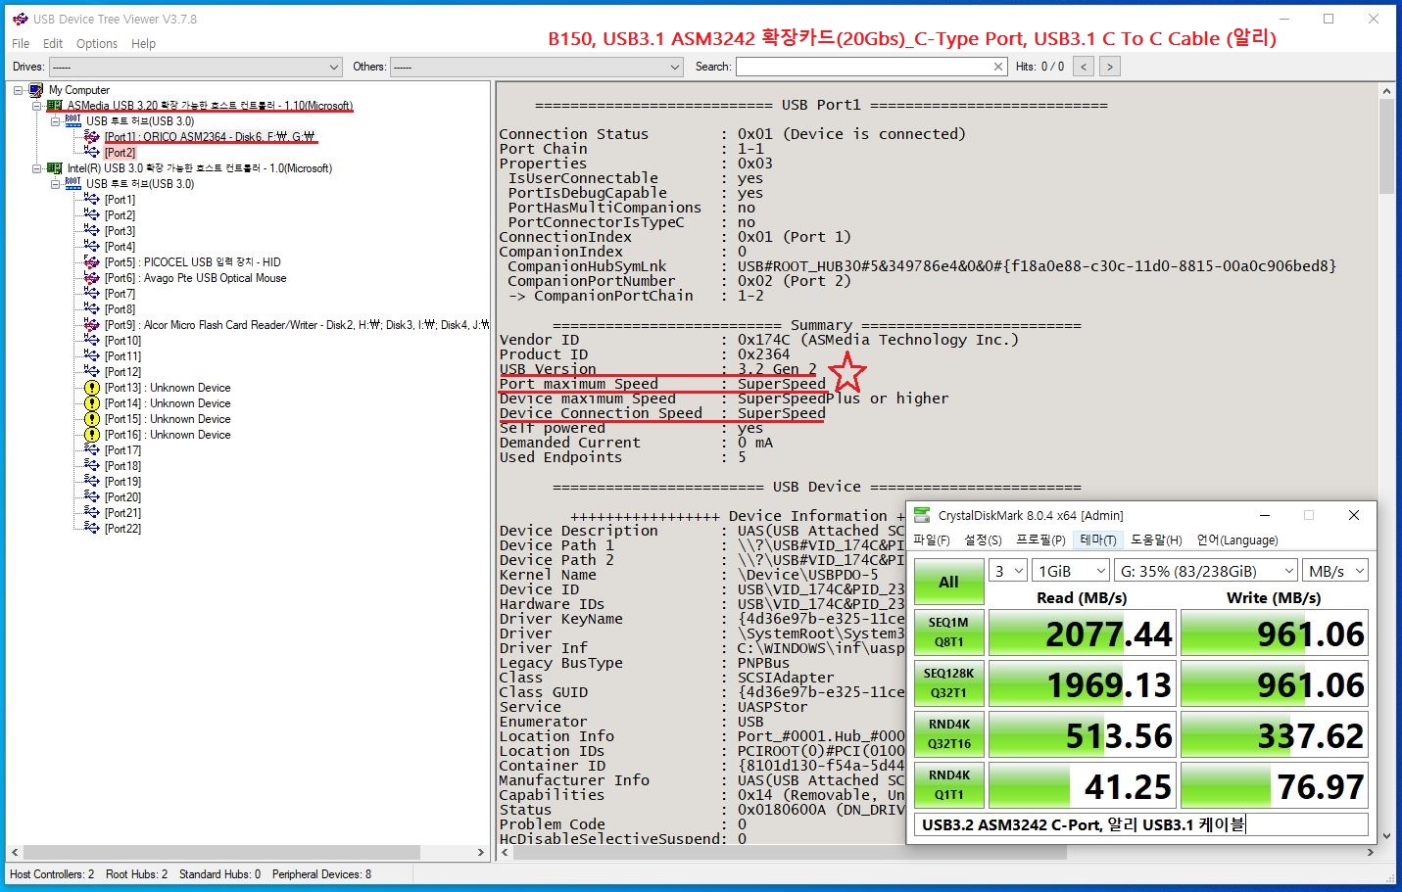This screenshot has width=1402, height=892.
Task: Select the empty Port17 USB icon
Action: (92, 450)
